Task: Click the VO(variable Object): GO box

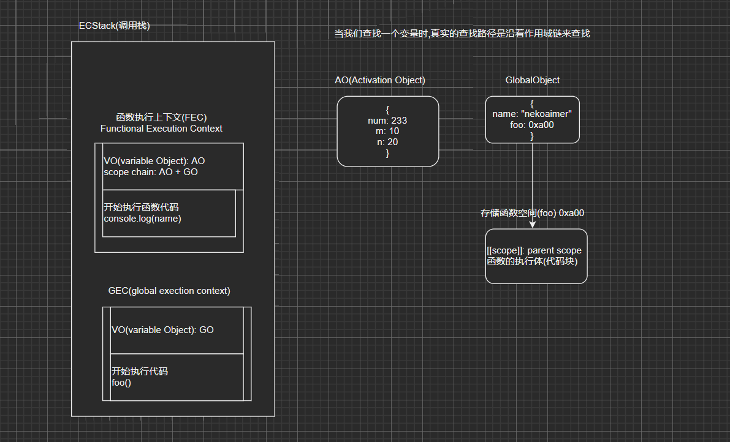Action: coord(177,329)
